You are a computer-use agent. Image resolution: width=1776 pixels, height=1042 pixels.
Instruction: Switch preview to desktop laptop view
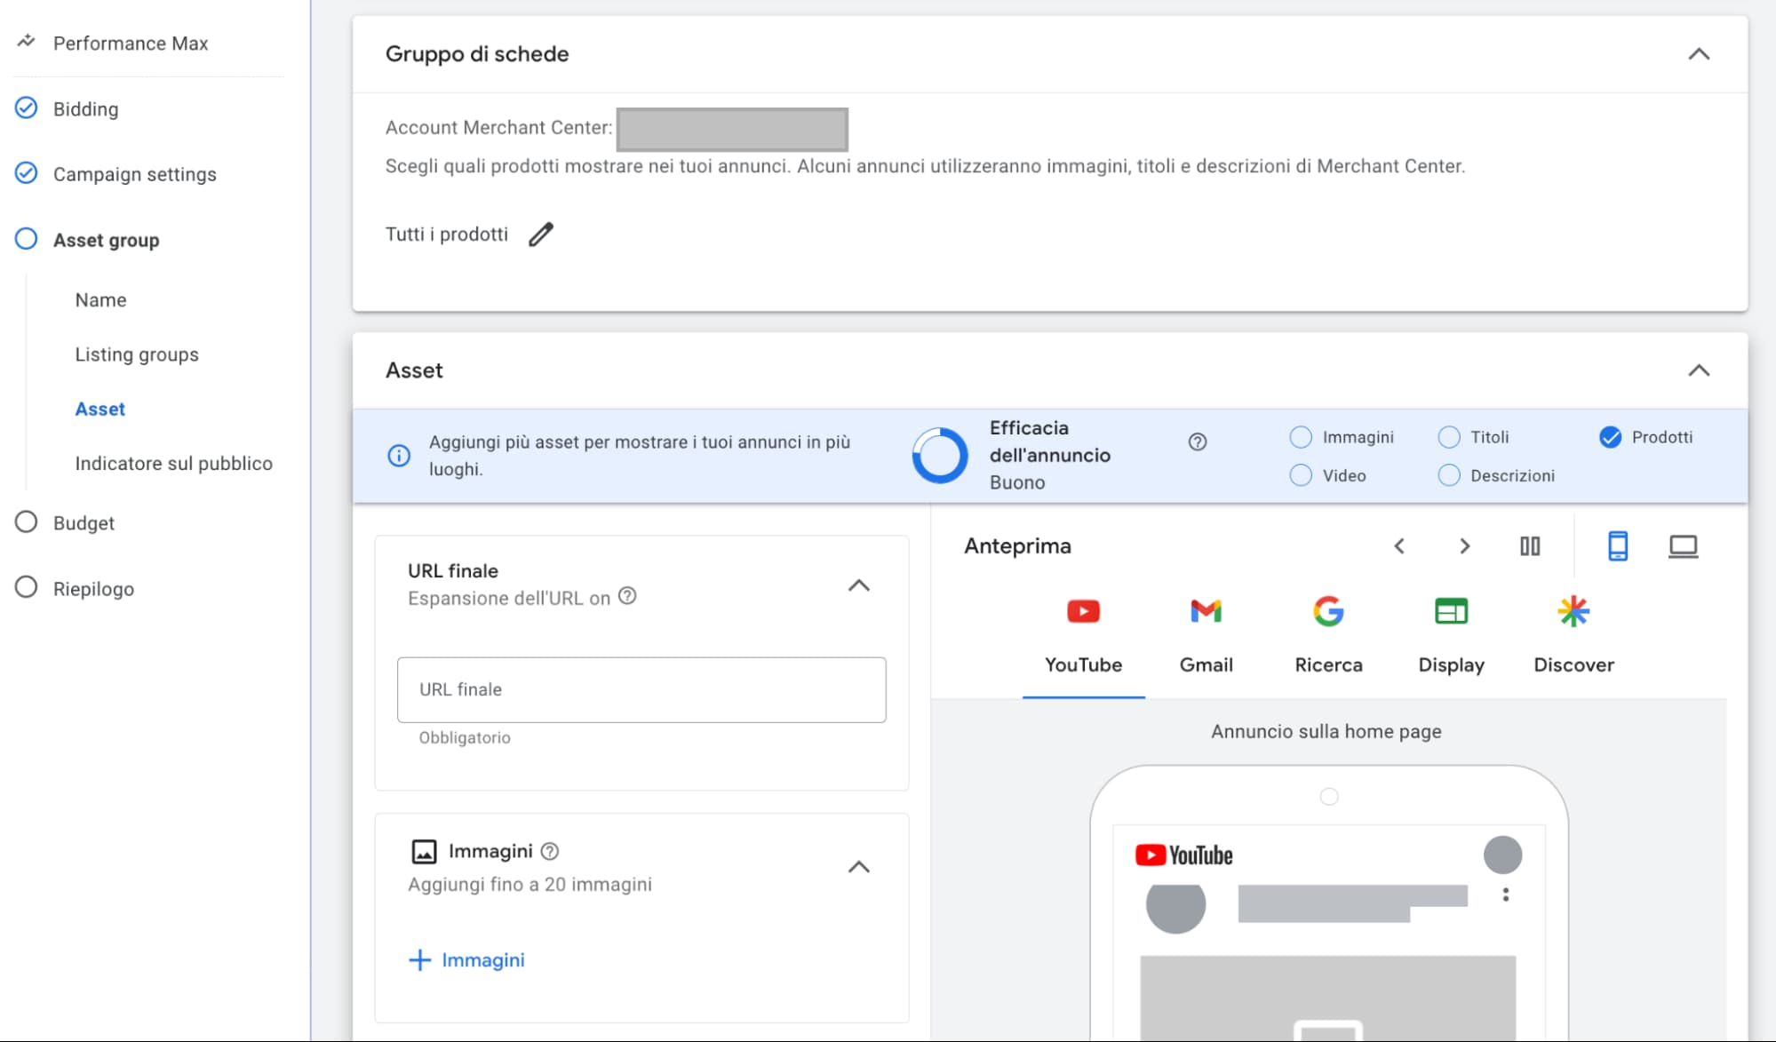[1683, 546]
